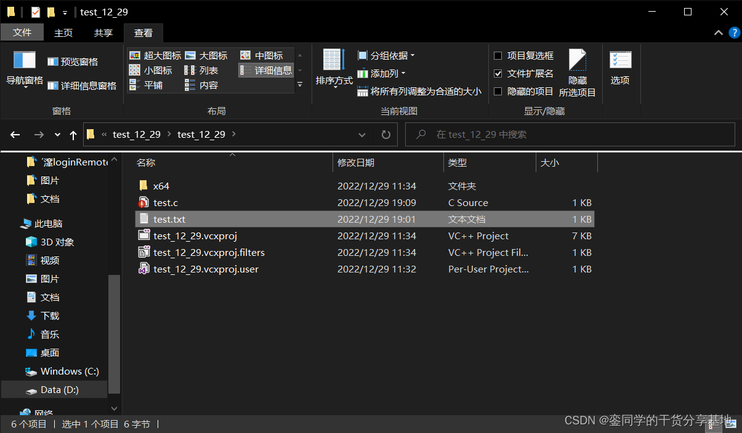Open the Sort by menu
The image size is (742, 433).
[x=334, y=69]
